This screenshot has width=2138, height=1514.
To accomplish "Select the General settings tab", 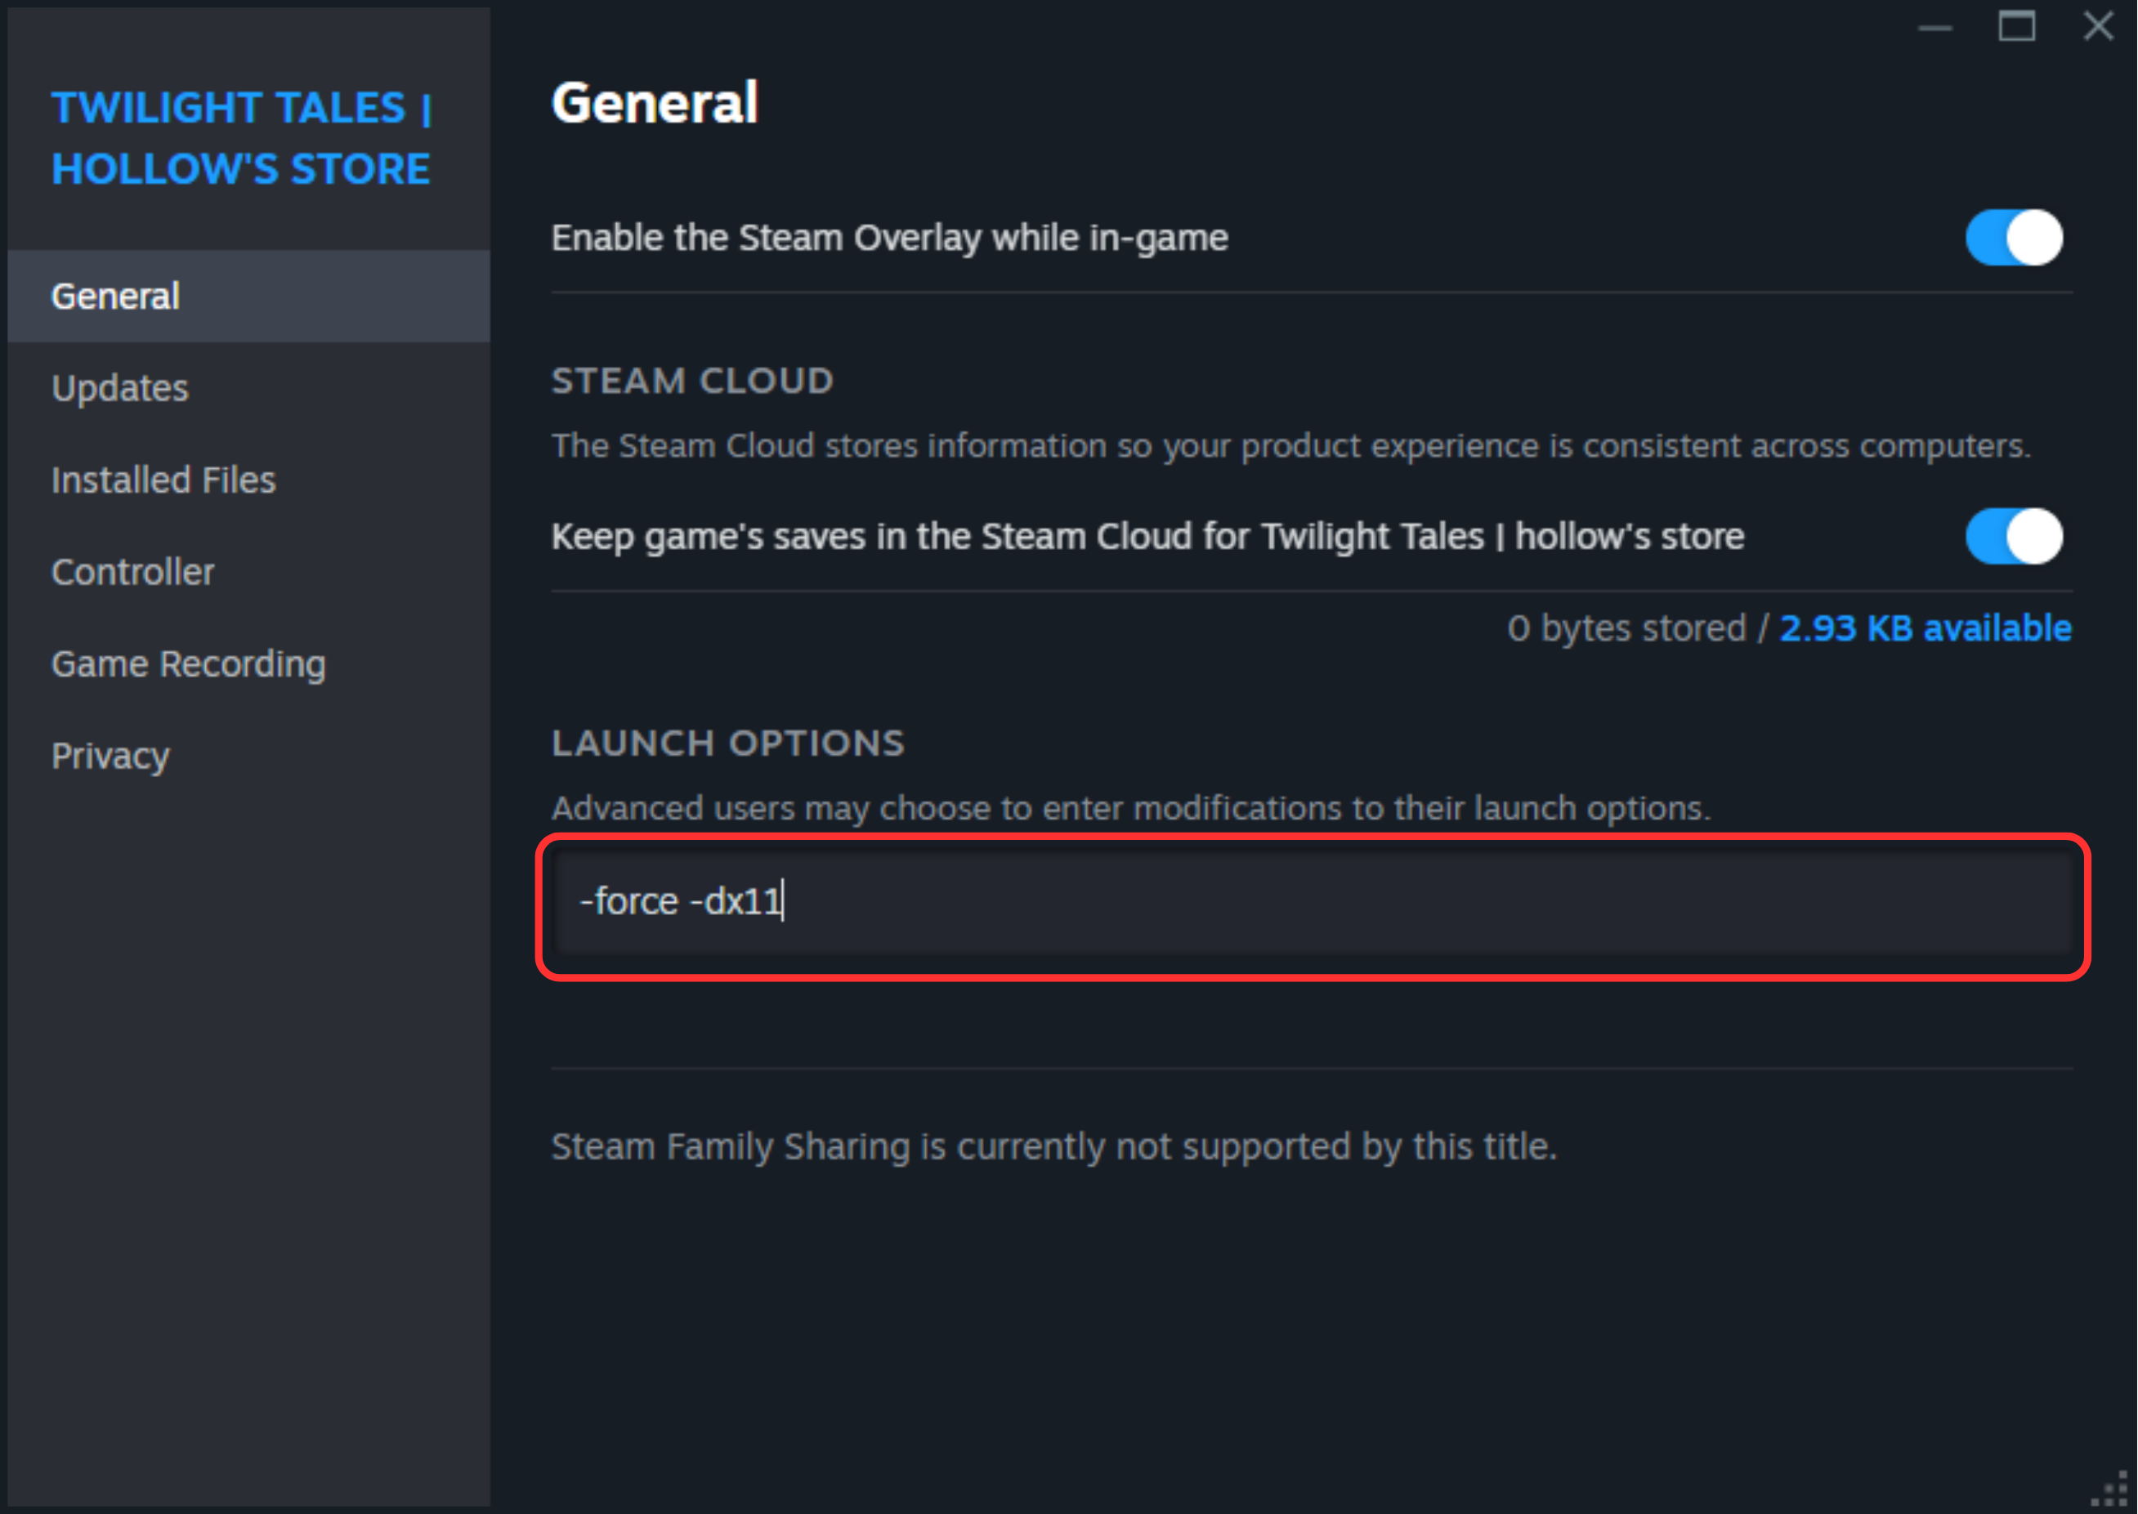I will click(x=115, y=297).
